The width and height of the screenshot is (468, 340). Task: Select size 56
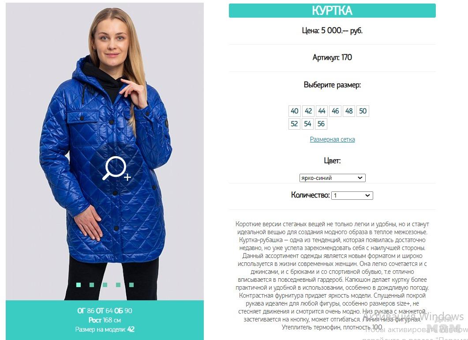[321, 124]
